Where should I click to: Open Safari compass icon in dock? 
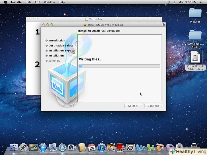pyautogui.click(x=63, y=147)
